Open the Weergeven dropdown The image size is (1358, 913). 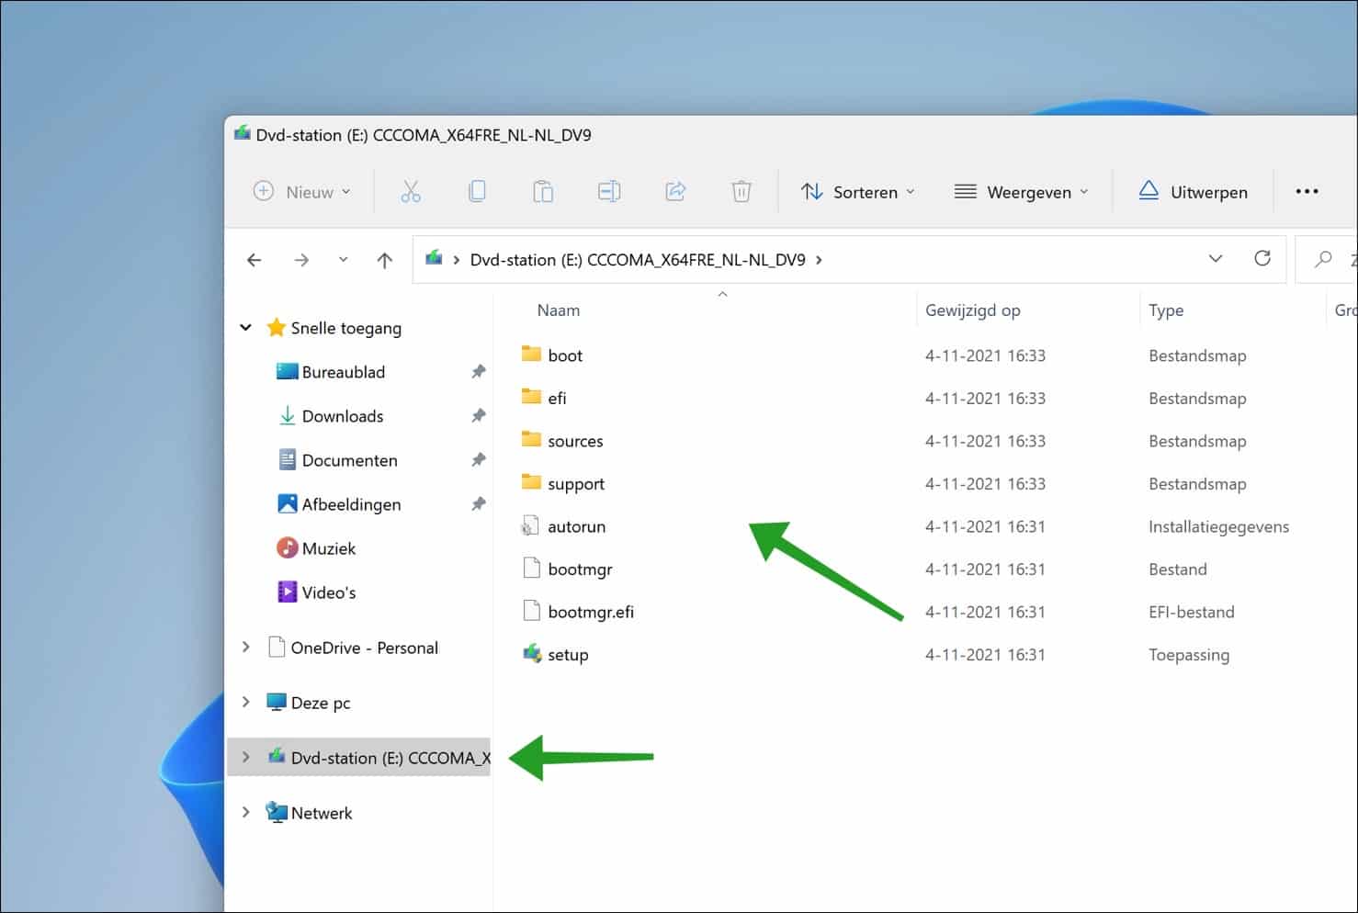(x=1022, y=192)
